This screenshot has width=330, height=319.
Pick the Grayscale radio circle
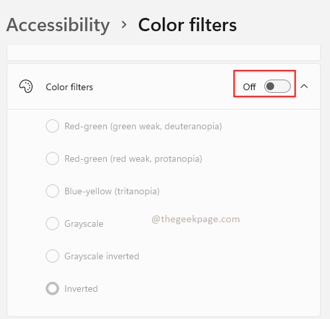point(52,223)
